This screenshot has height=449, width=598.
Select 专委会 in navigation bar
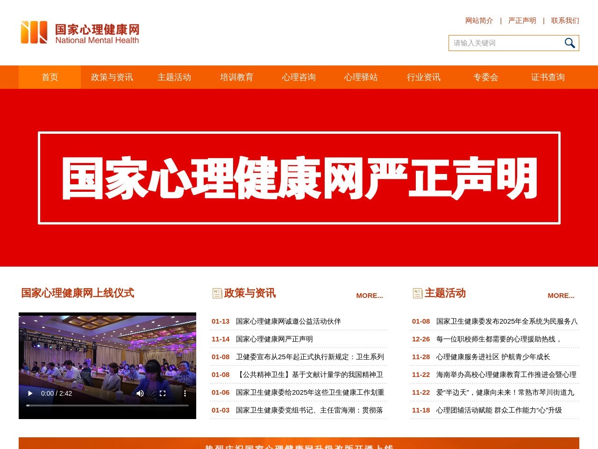coord(486,77)
